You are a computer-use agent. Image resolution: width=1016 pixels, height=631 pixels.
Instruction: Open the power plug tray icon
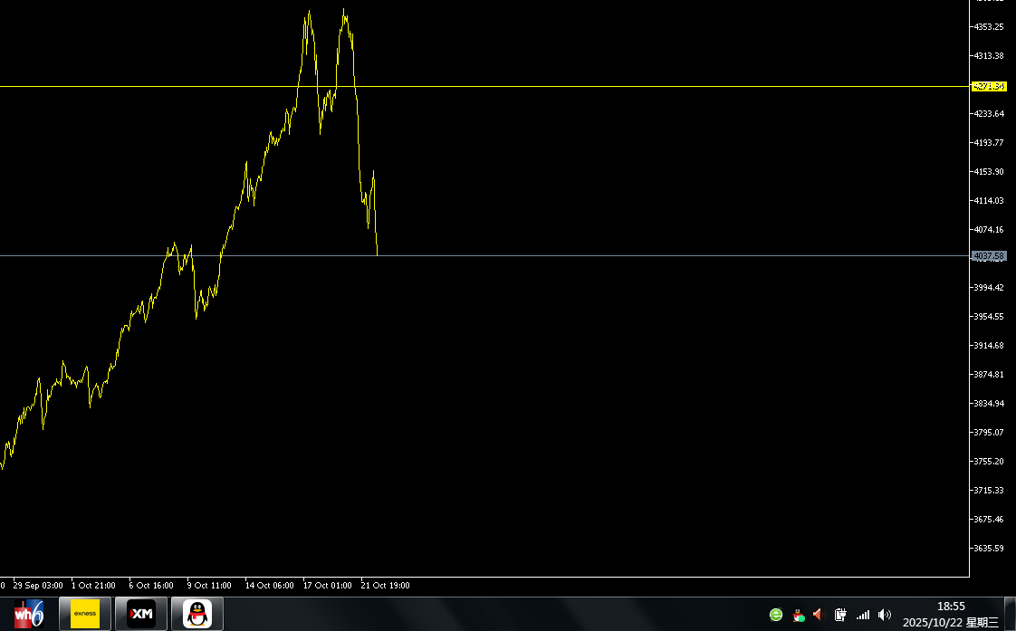(840, 615)
